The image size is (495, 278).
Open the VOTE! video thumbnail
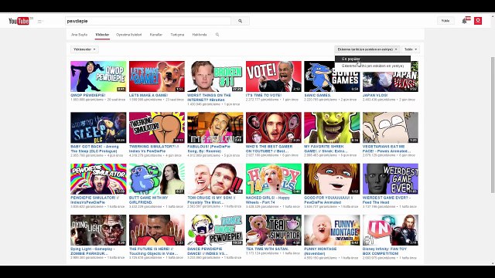pos(274,76)
